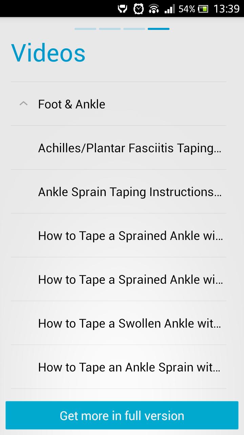Select second How to Tape a Sprained Ankle item
The image size is (244, 435).
point(130,280)
